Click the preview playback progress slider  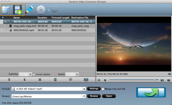point(134,80)
